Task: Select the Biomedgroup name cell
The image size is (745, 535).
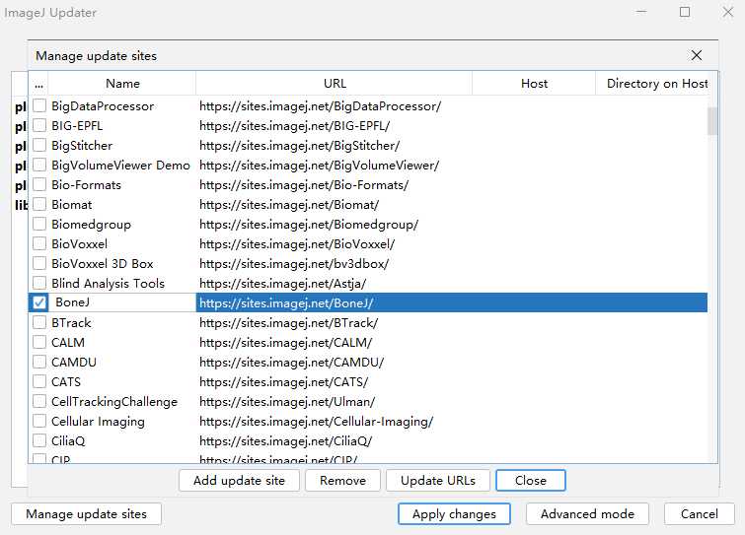Action: tap(121, 224)
